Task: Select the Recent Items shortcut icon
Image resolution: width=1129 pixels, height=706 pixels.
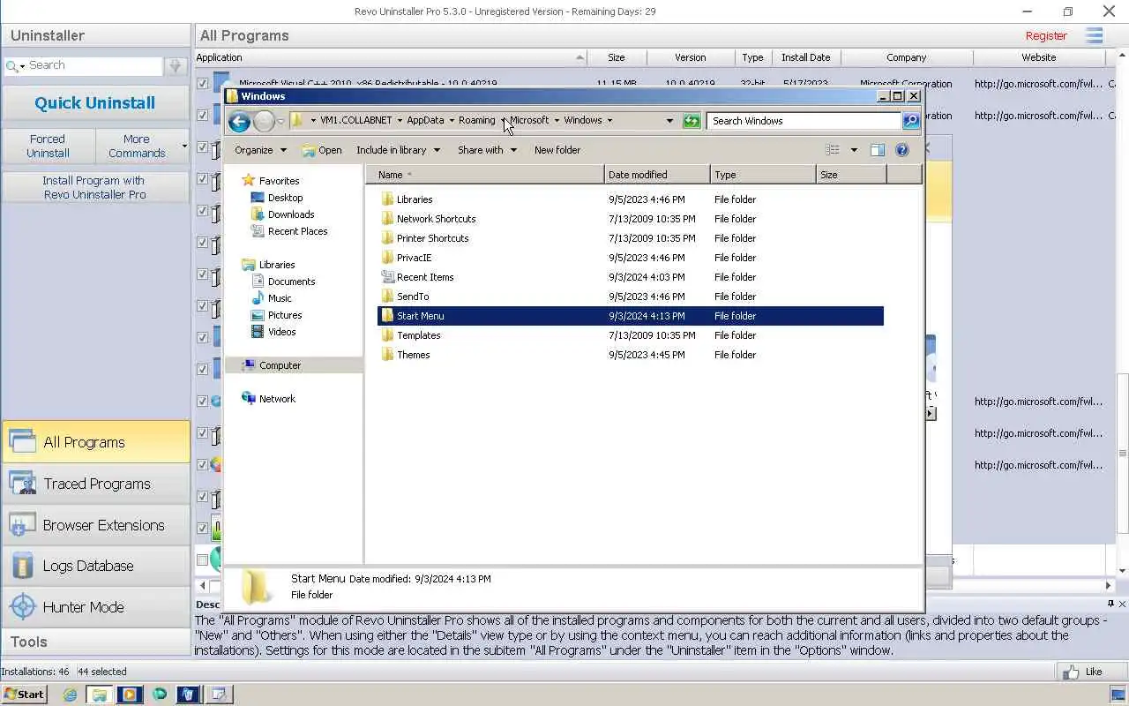Action: click(x=387, y=277)
